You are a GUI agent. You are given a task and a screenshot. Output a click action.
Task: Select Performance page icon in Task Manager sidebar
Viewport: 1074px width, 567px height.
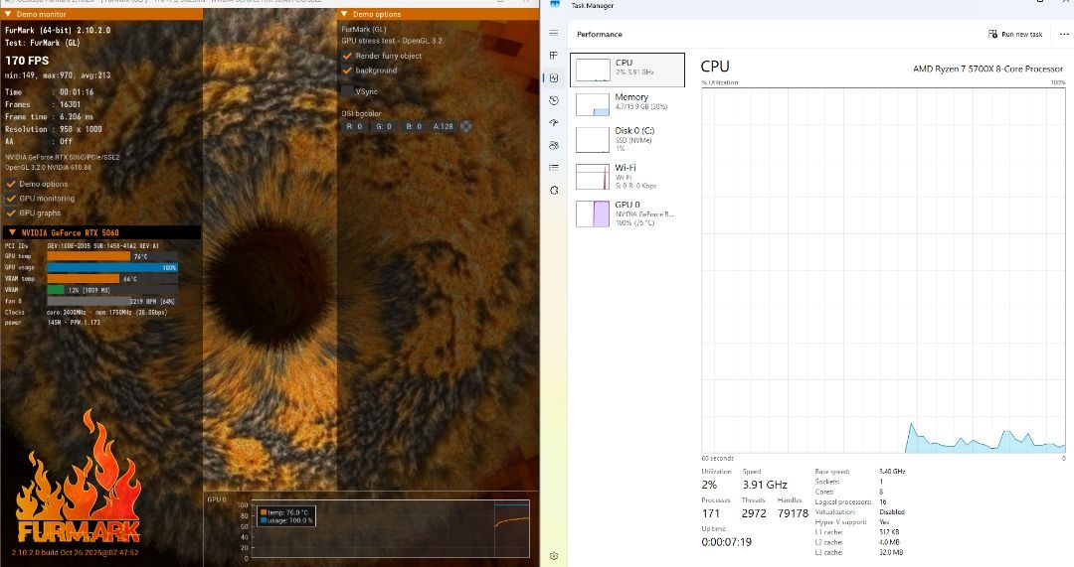pos(554,78)
